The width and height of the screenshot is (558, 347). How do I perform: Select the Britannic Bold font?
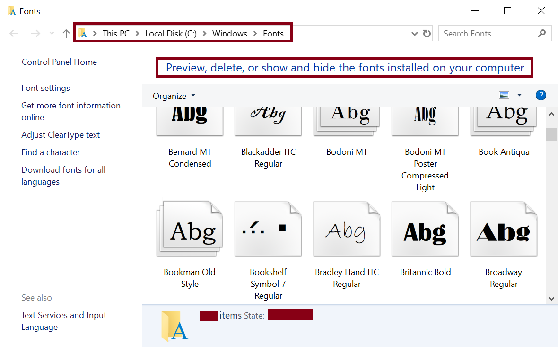(425, 229)
